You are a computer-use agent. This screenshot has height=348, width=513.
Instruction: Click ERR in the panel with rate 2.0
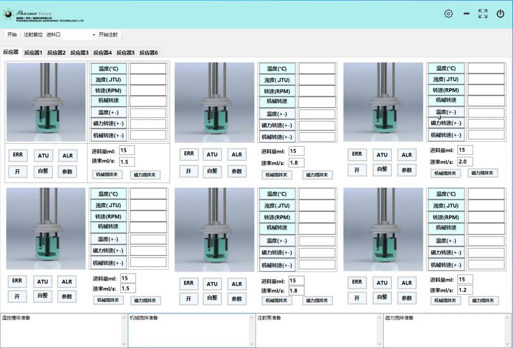coord(357,154)
